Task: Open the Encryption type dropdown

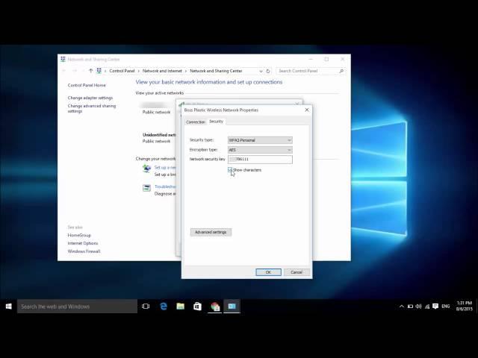Action: pyautogui.click(x=260, y=150)
